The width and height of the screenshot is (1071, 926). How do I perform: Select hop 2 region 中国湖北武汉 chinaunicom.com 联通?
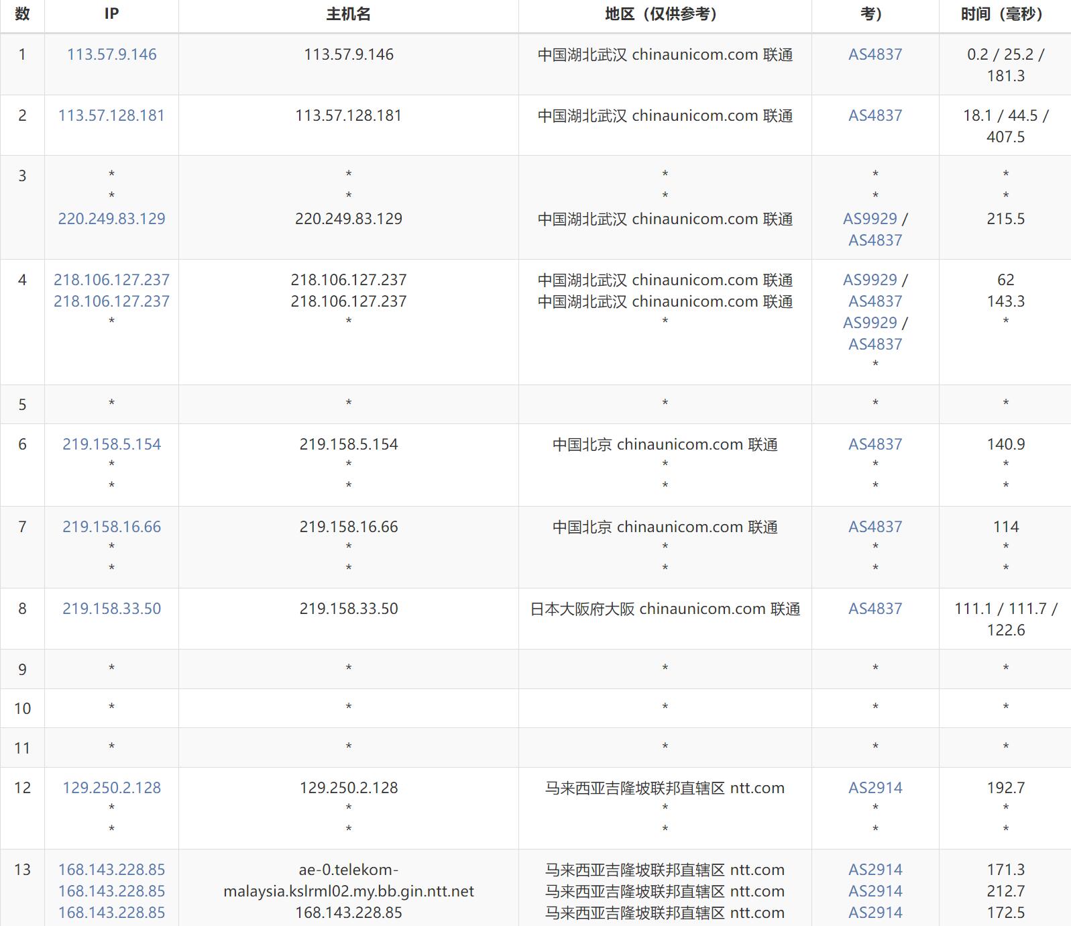coord(665,115)
